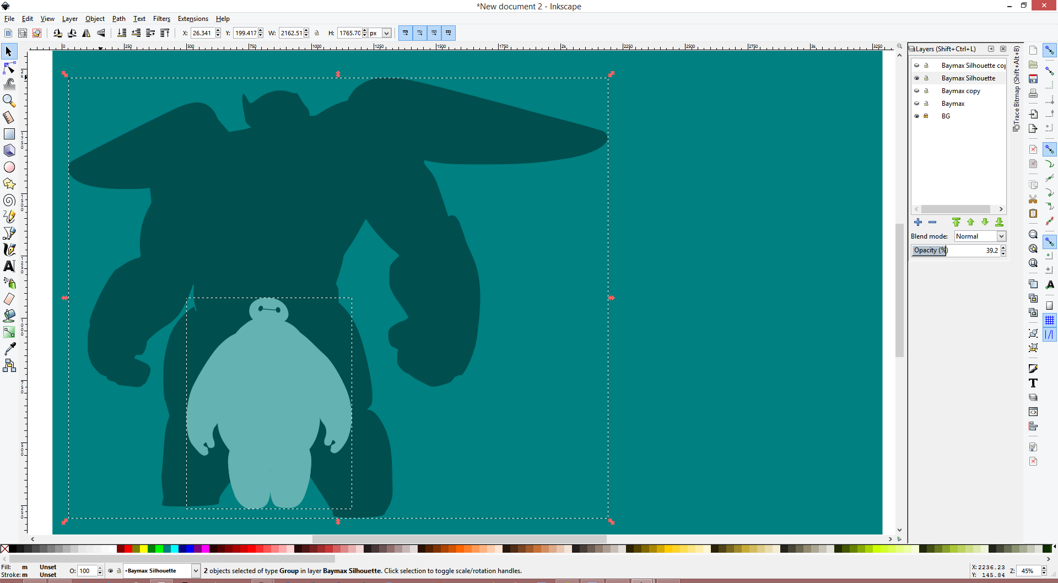Click the Opacity slider bar

tap(956, 250)
